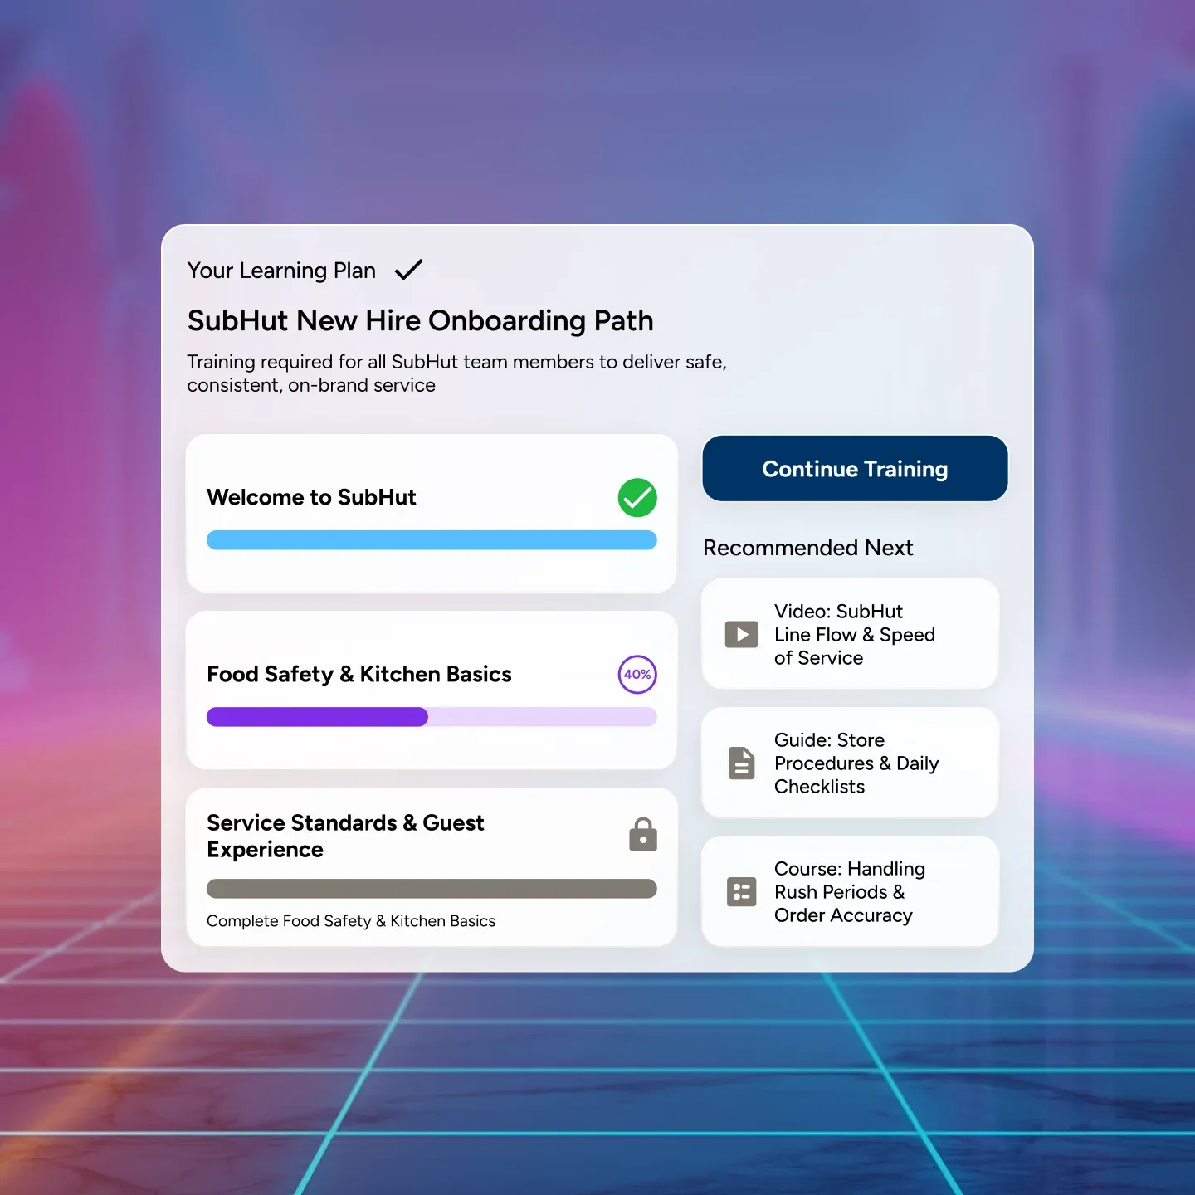Click the SubHut New Hire Onboarding Path heading
This screenshot has height=1195, width=1195.
coord(420,320)
